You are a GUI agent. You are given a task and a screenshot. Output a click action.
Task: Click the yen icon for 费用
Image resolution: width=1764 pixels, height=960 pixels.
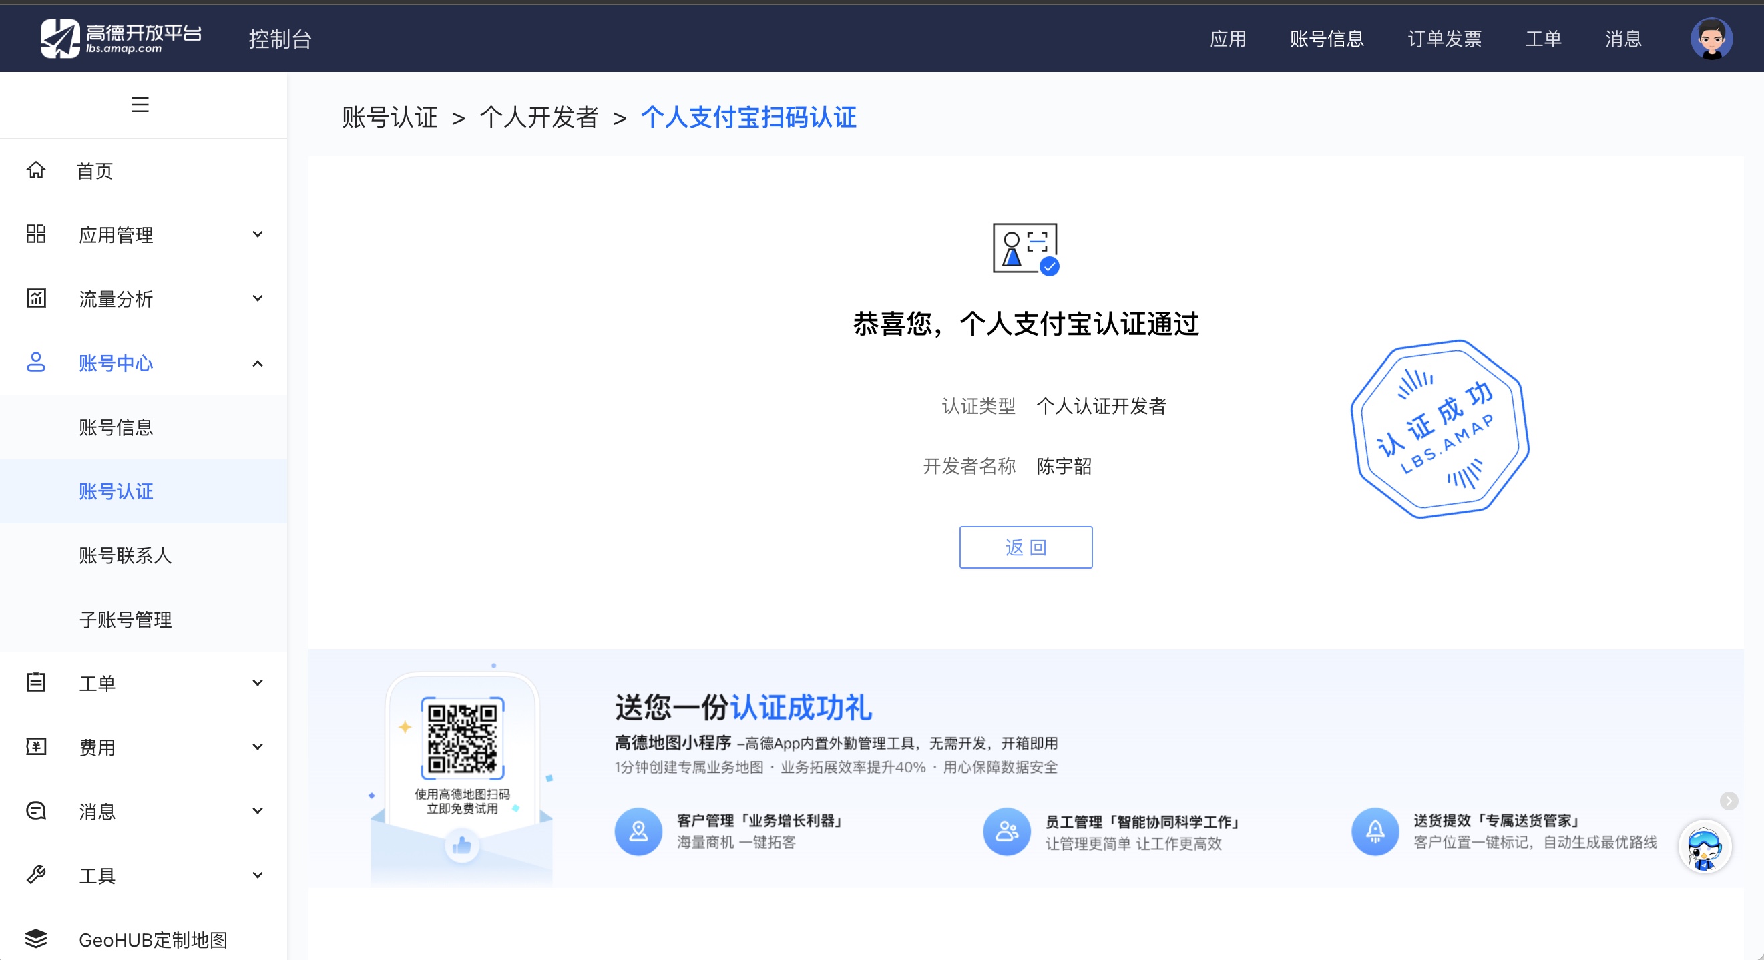pyautogui.click(x=35, y=746)
